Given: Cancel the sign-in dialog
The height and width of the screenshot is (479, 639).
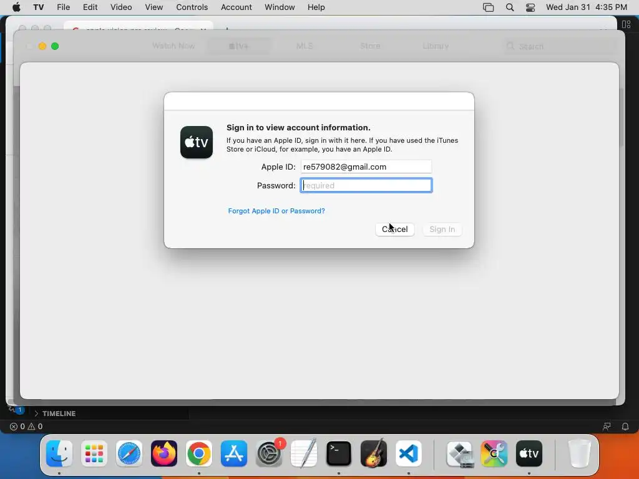Looking at the screenshot, I should [394, 230].
